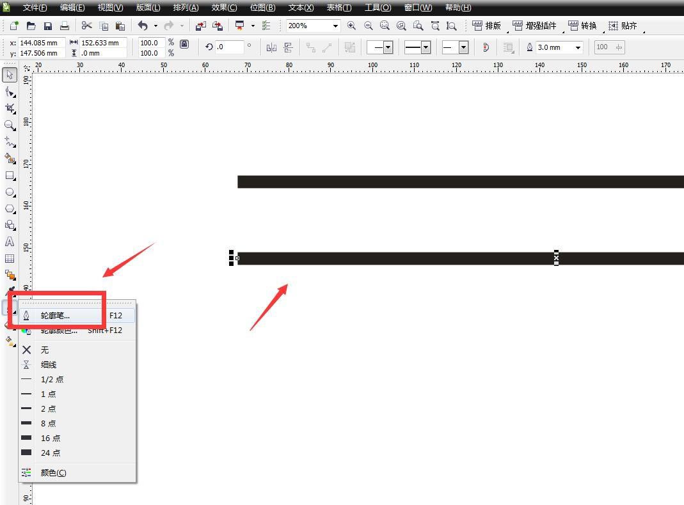This screenshot has height=505, width=684.
Task: Pick the Ellipse tool
Action: pos(10,192)
